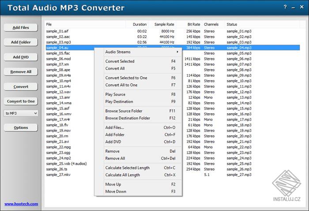The image size is (309, 211).
Task: Select the highlighted sample_04.au row
Action: click(173, 48)
